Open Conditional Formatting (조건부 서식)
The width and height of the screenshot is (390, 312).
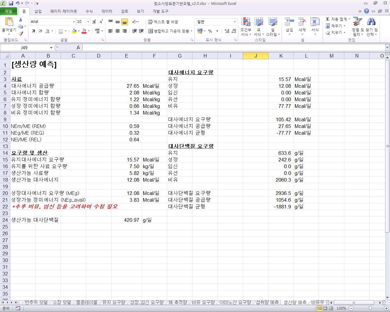point(246,27)
